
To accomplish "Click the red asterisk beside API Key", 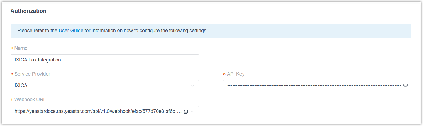I will [x=224, y=75].
